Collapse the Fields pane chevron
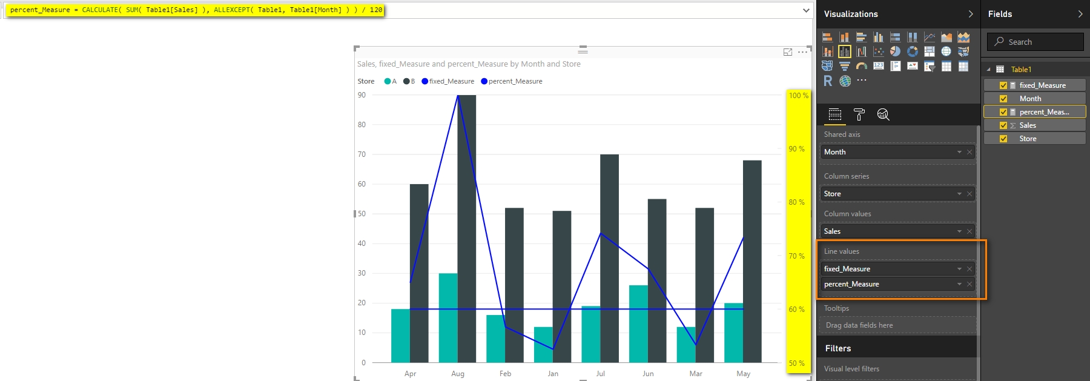Screen dimensions: 1090x381 tap(1080, 14)
